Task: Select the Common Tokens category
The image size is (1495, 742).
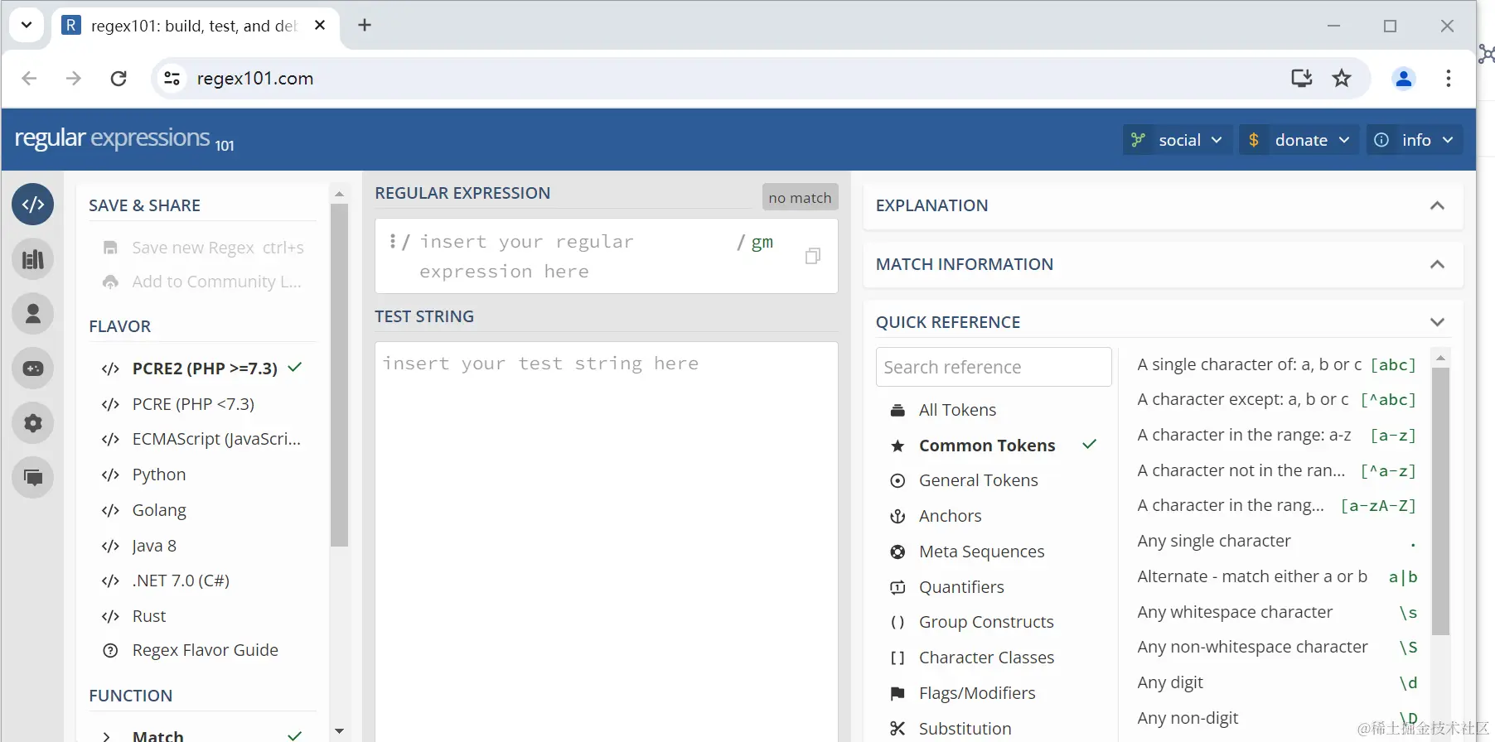Action: 994,446
